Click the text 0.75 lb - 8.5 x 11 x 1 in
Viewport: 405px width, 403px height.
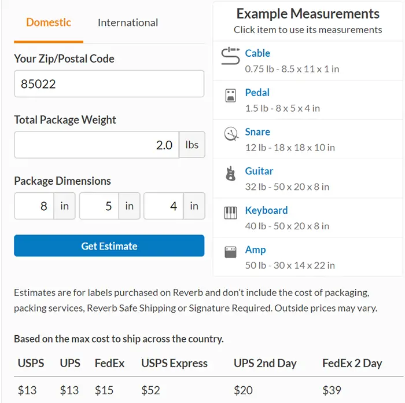pos(292,69)
